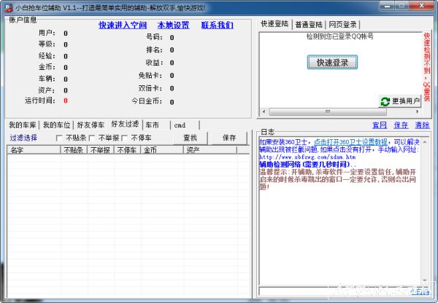Click the 不举报 column header
Viewport: 438px width, 303px height.
[x=101, y=150]
